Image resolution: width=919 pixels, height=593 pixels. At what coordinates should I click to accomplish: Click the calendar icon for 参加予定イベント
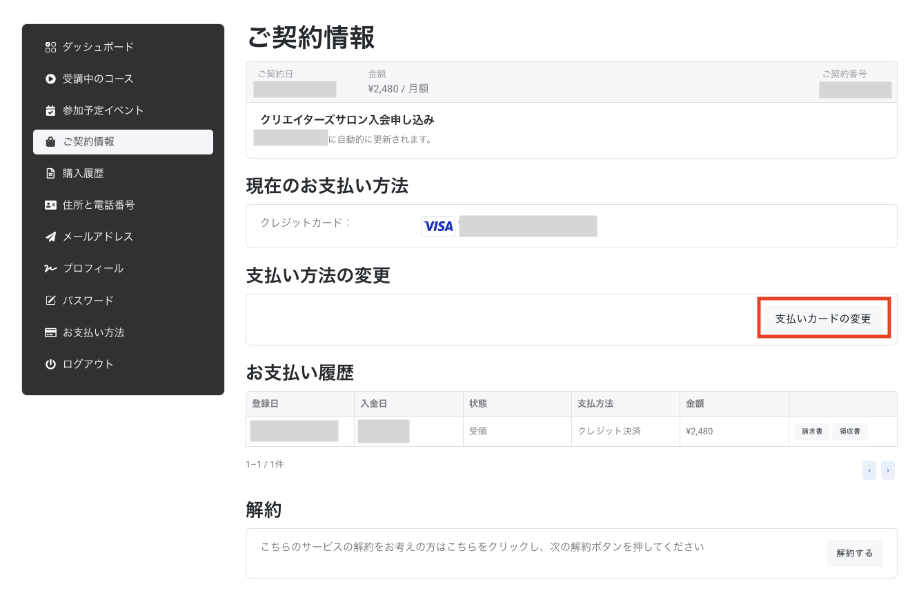50,110
